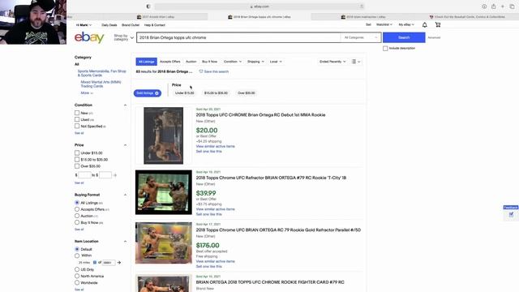The image size is (519, 292).
Task: Click the Safari new tab plus icon
Action: 503,6
